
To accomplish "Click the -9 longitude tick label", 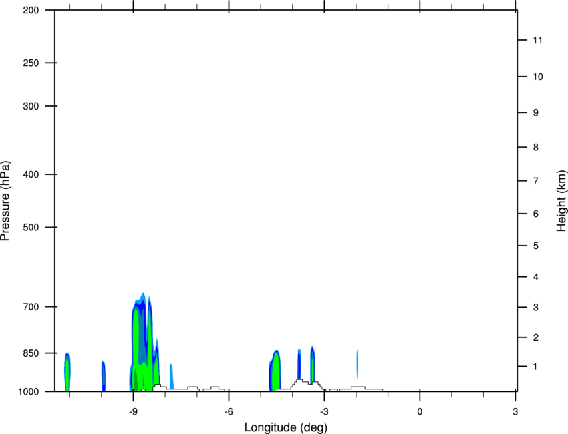I will click(133, 412).
